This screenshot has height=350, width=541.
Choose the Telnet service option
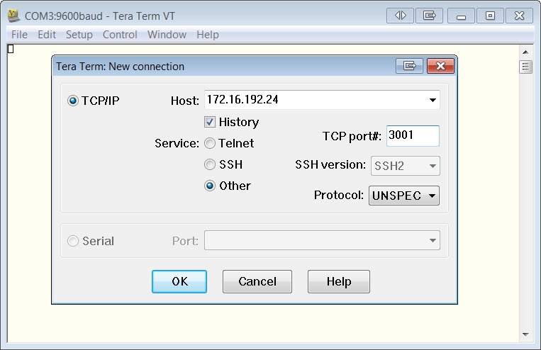point(210,143)
